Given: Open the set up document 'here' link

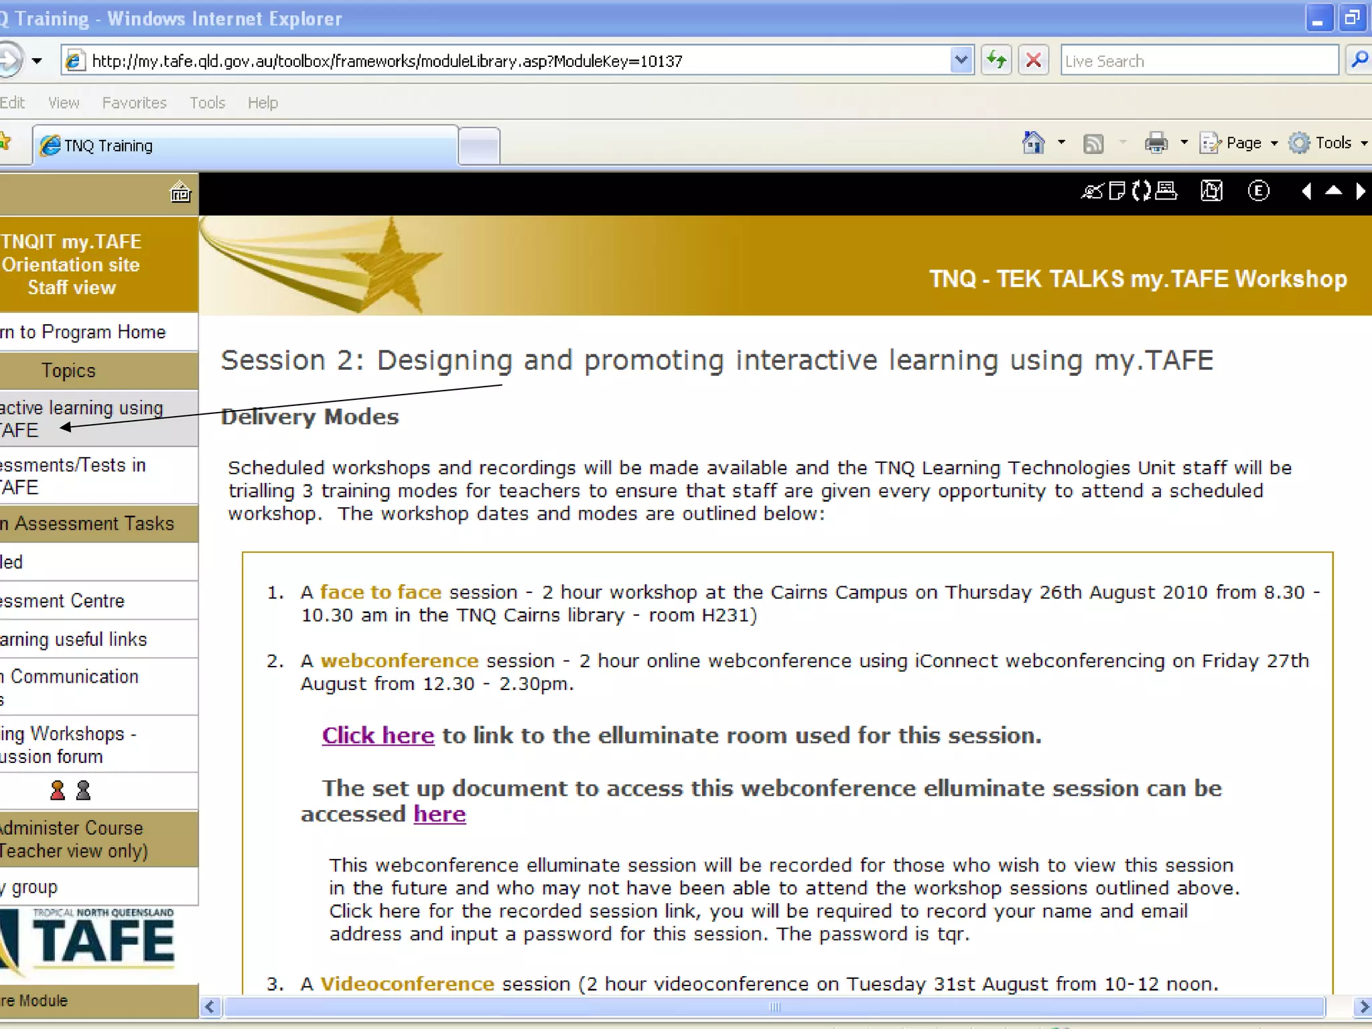Looking at the screenshot, I should coord(439,814).
